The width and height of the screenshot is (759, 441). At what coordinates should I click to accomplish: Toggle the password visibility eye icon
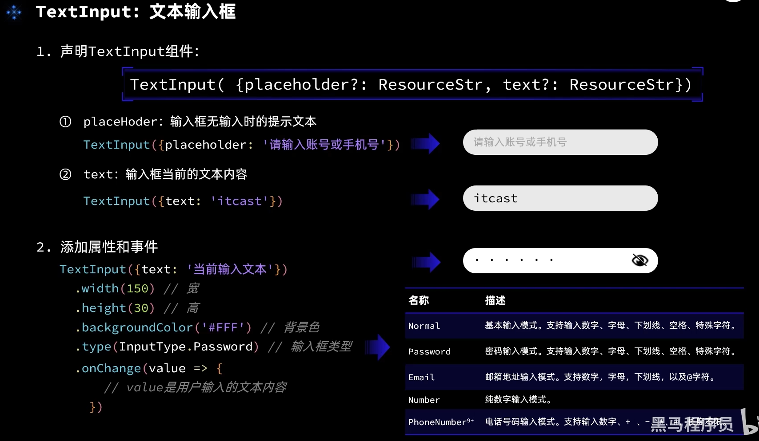[x=639, y=260]
